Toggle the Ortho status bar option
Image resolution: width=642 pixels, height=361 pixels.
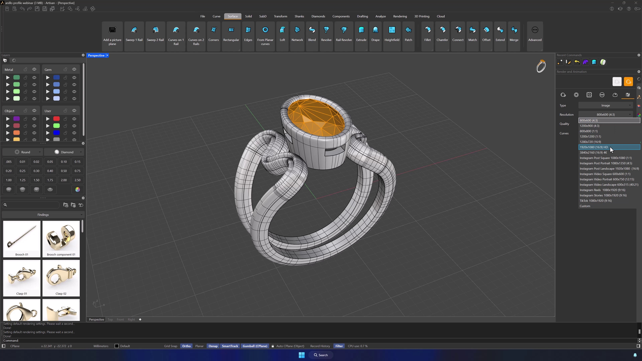click(186, 346)
